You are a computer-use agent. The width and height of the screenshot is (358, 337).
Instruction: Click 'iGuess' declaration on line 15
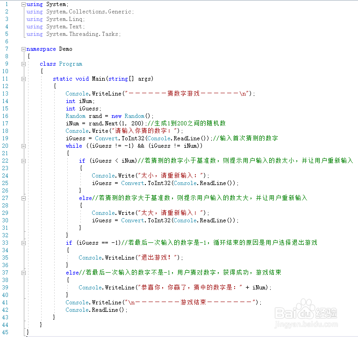coord(89,109)
